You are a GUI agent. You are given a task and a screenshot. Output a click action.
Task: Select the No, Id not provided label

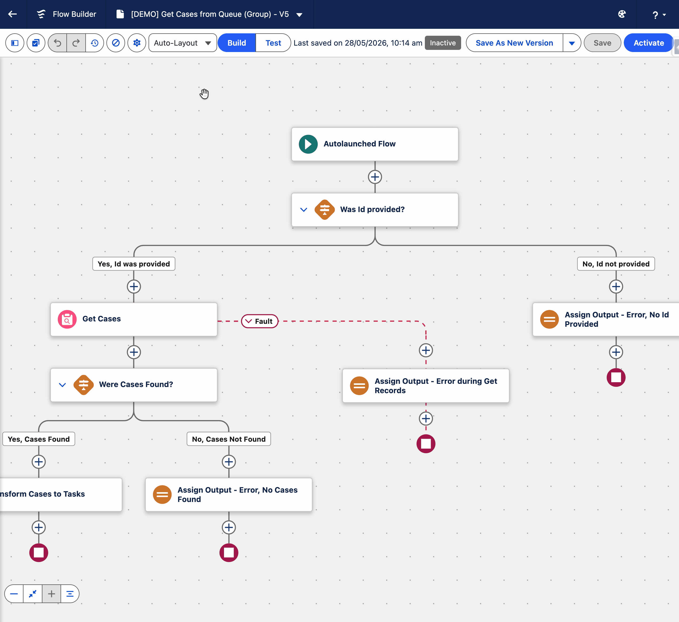click(x=616, y=264)
